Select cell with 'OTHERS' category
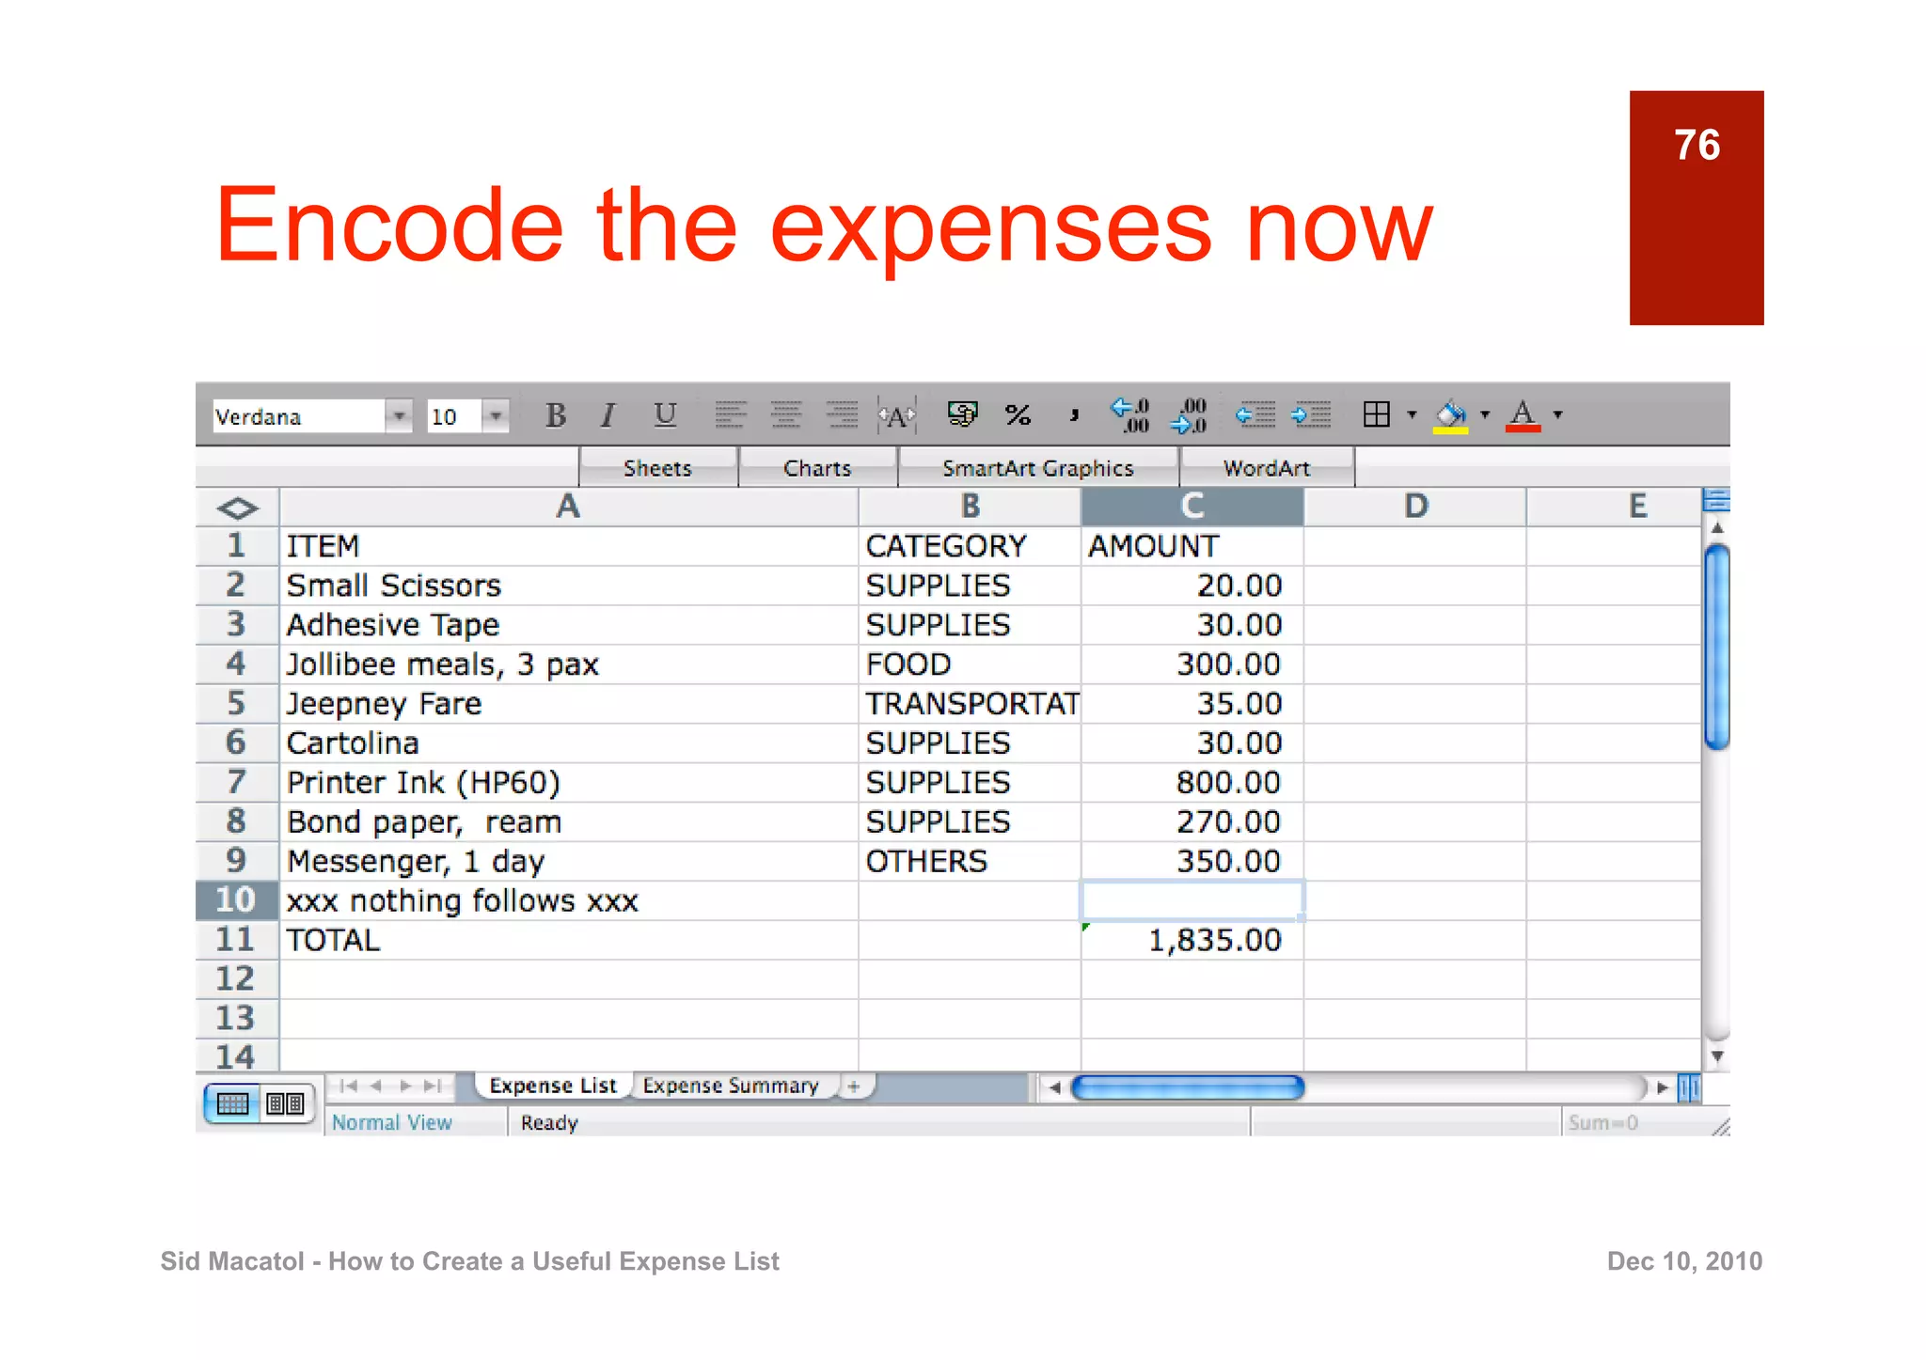The image size is (1926, 1360). [970, 861]
